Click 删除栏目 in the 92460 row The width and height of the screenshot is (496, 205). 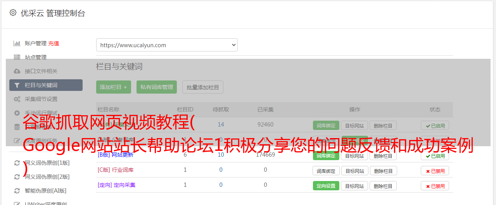[383, 125]
